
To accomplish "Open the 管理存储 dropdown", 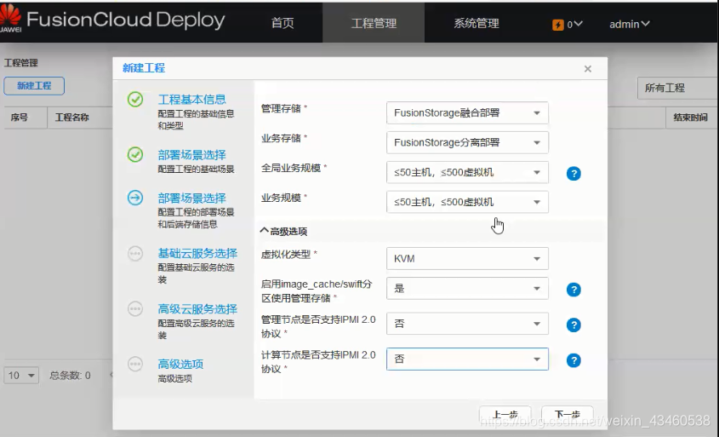I will click(467, 113).
